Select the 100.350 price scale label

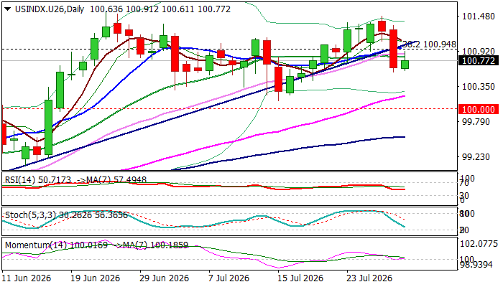(479, 87)
